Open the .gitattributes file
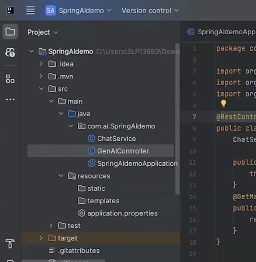This screenshot has width=256, height=262. pos(79,251)
